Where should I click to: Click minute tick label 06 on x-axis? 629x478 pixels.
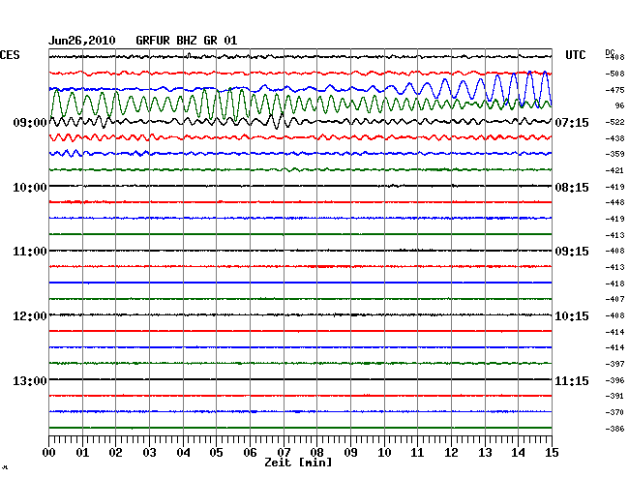point(250,453)
